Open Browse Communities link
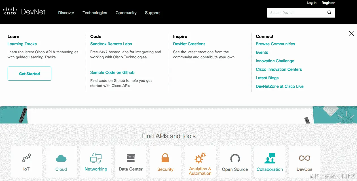Image resolution: width=357 pixels, height=181 pixels. pos(275,44)
